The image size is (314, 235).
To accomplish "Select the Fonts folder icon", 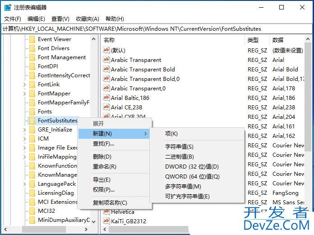I will (x=32, y=112).
